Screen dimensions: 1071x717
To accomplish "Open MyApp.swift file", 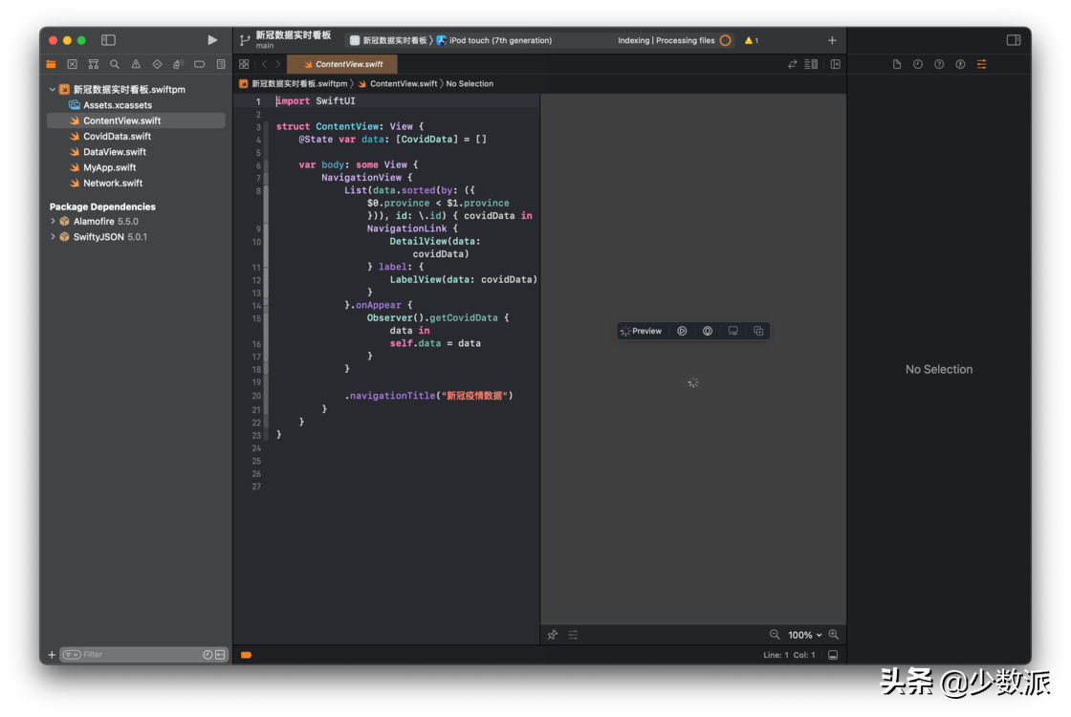I will click(136, 167).
